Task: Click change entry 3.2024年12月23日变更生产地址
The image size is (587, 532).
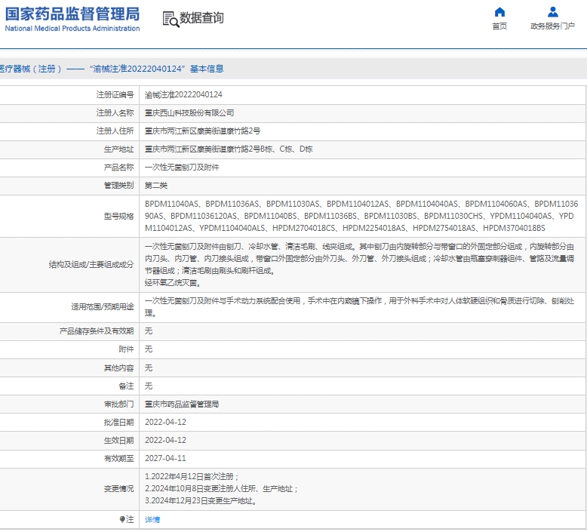Action: tap(201, 500)
